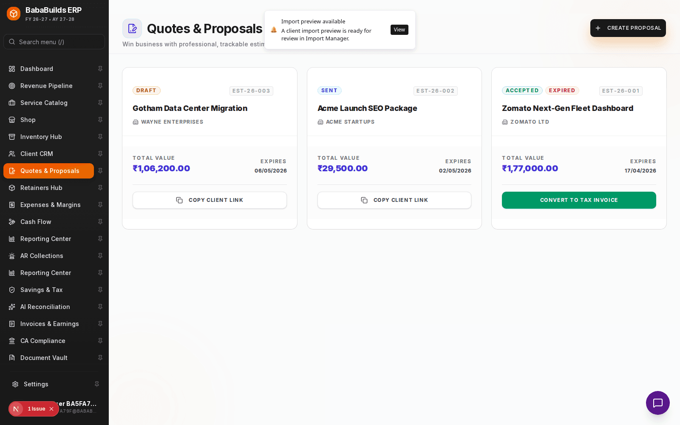Click the Cash Flow sidebar icon
Screen dimensions: 680x425
pos(12,222)
